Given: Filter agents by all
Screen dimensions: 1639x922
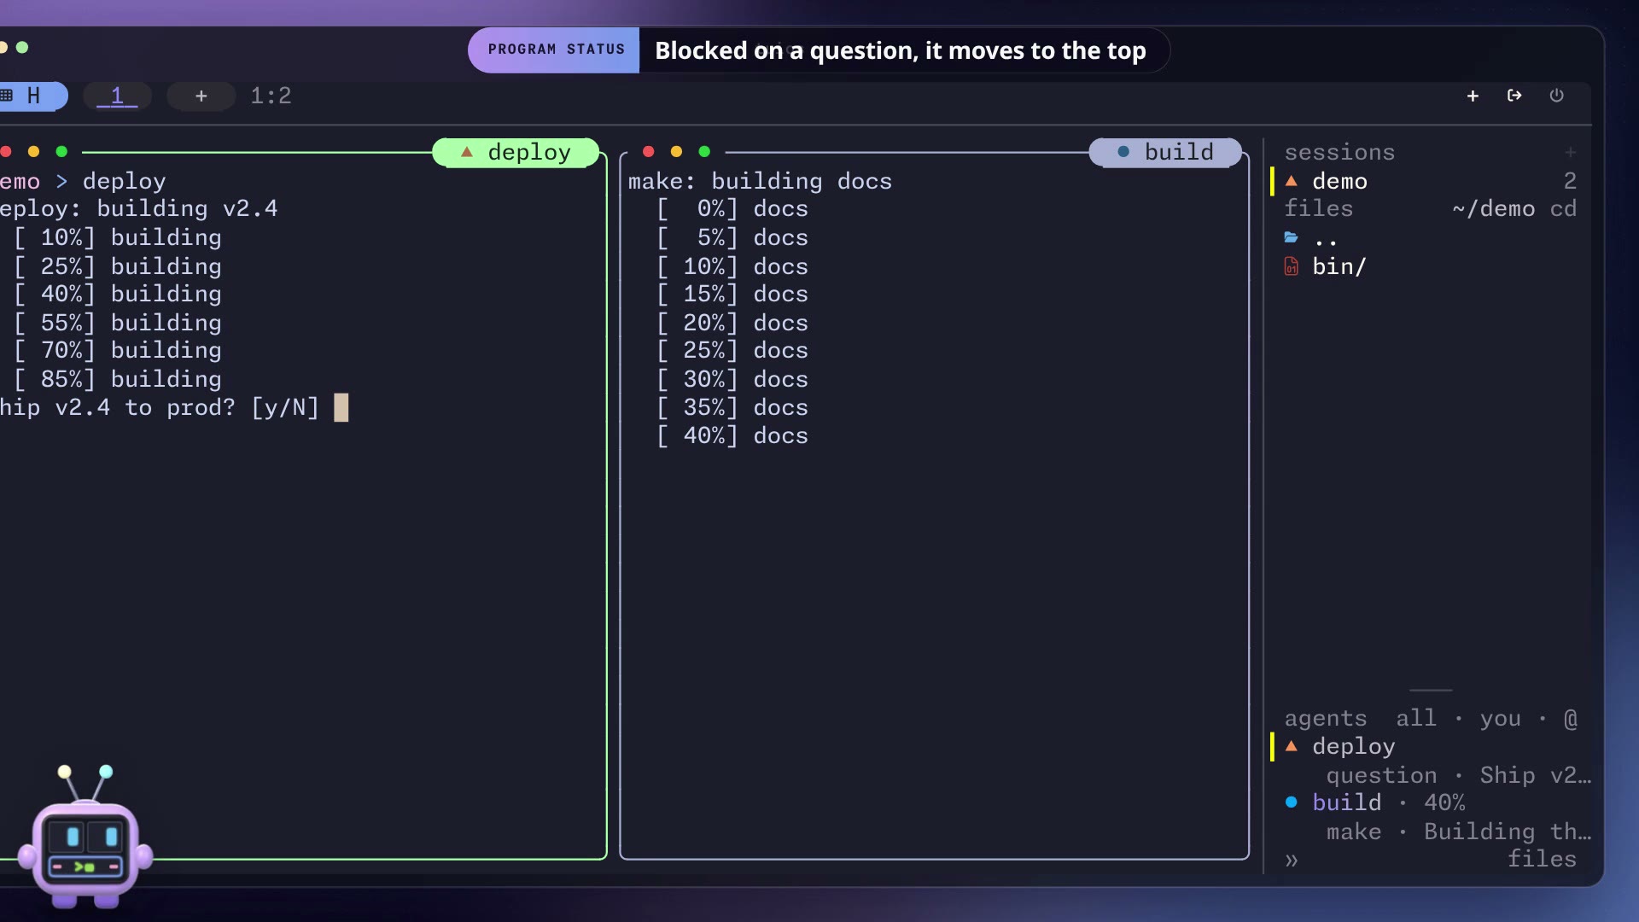Looking at the screenshot, I should 1415,719.
